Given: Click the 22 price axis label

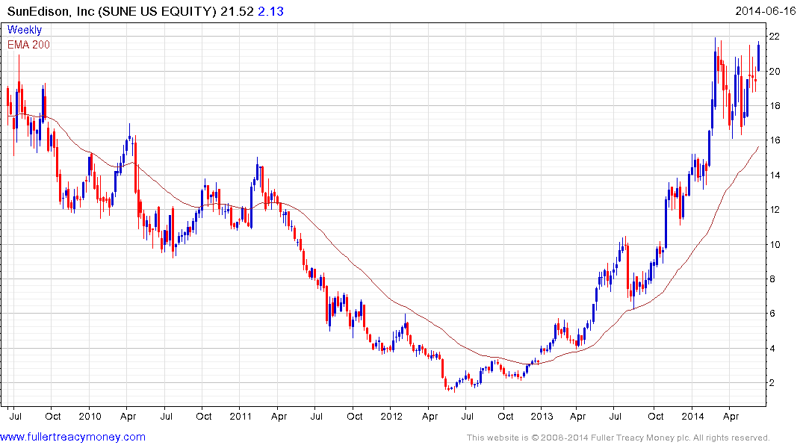Looking at the screenshot, I should pyautogui.click(x=774, y=37).
